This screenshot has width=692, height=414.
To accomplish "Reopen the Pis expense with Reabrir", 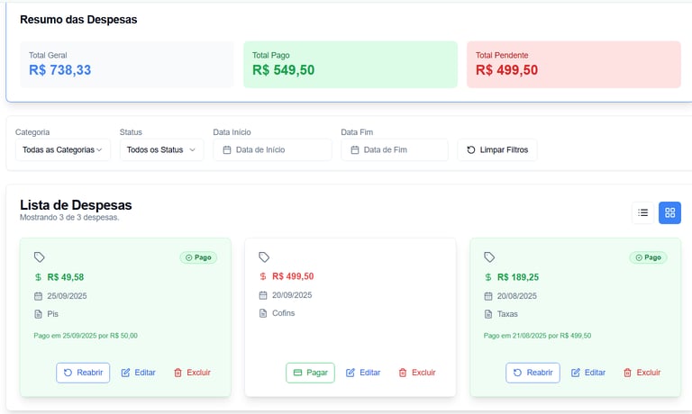I will [x=83, y=373].
